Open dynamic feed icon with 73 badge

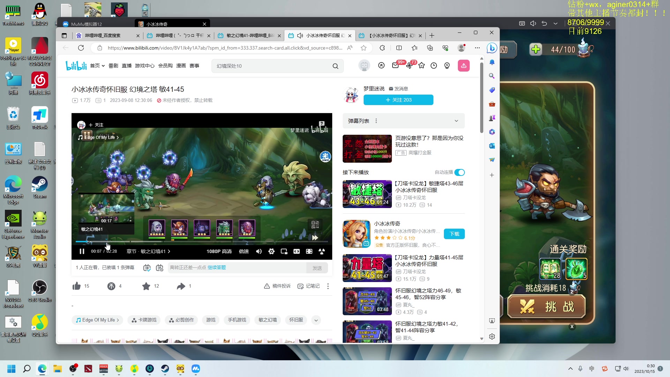pyautogui.click(x=409, y=66)
